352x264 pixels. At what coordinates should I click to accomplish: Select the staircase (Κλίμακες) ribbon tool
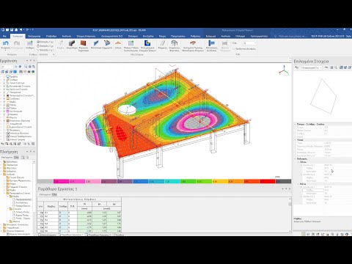[163, 45]
